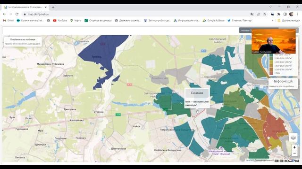Click the 1300–1460 legend color swatch

coord(271,62)
